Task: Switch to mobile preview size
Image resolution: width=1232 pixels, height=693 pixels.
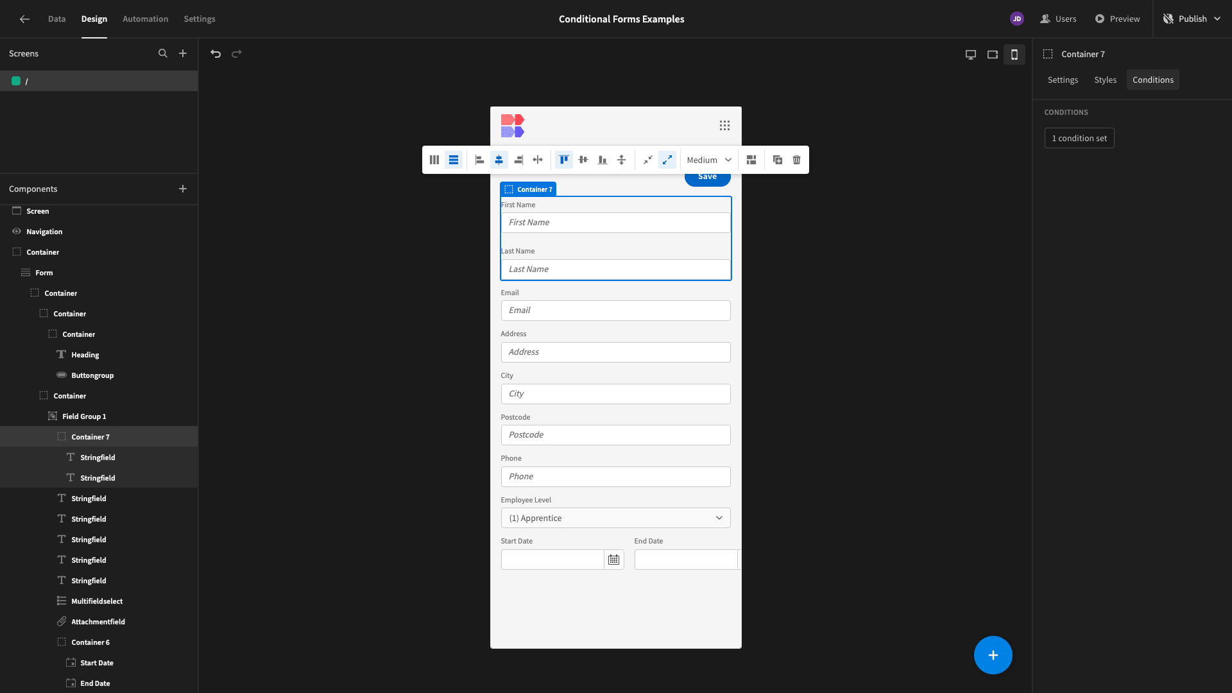Action: 1014,55
